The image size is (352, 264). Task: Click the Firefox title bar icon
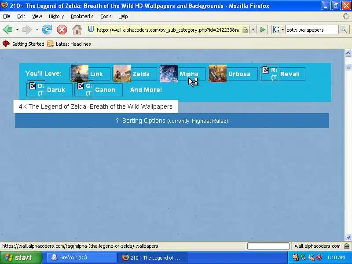click(4, 5)
